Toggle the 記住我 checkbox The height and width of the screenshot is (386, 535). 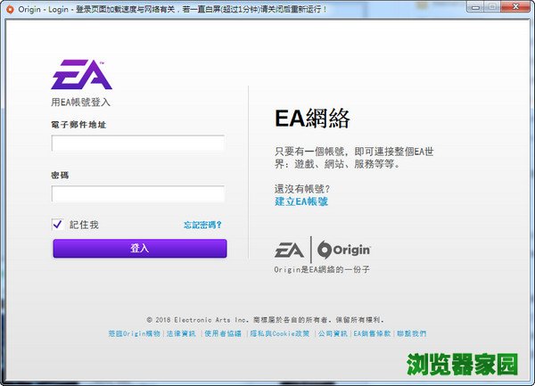[58, 225]
